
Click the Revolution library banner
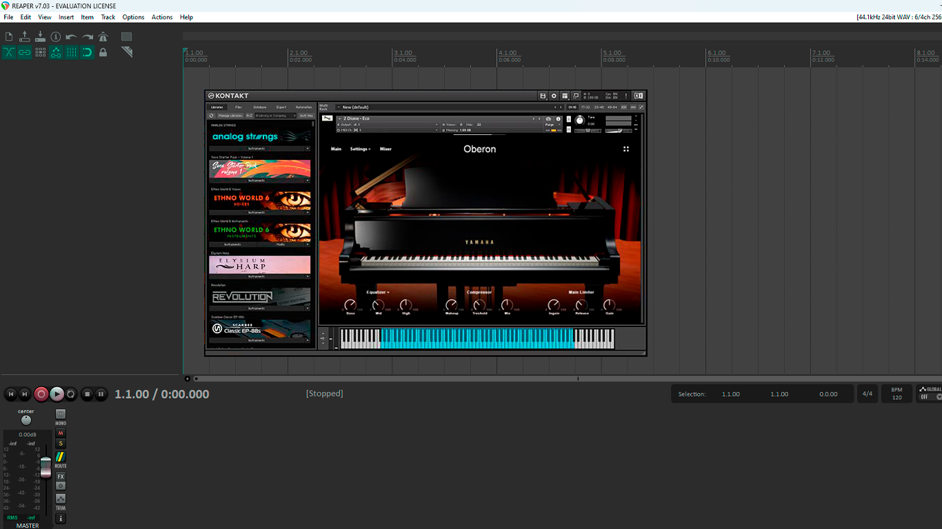tap(260, 297)
